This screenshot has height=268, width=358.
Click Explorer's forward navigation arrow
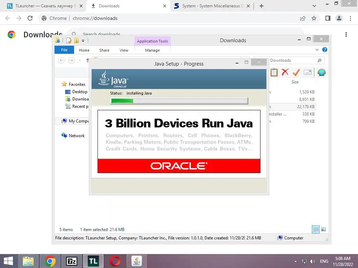coord(71,60)
